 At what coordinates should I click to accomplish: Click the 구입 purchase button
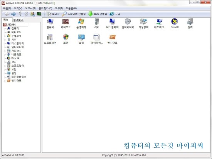point(115,14)
